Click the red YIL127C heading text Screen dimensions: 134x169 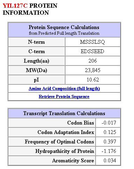point(15,6)
